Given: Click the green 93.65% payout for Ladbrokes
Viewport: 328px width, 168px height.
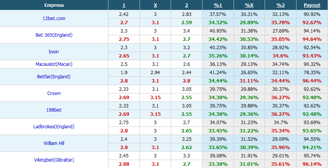Looking at the screenshot, I should point(312,131).
